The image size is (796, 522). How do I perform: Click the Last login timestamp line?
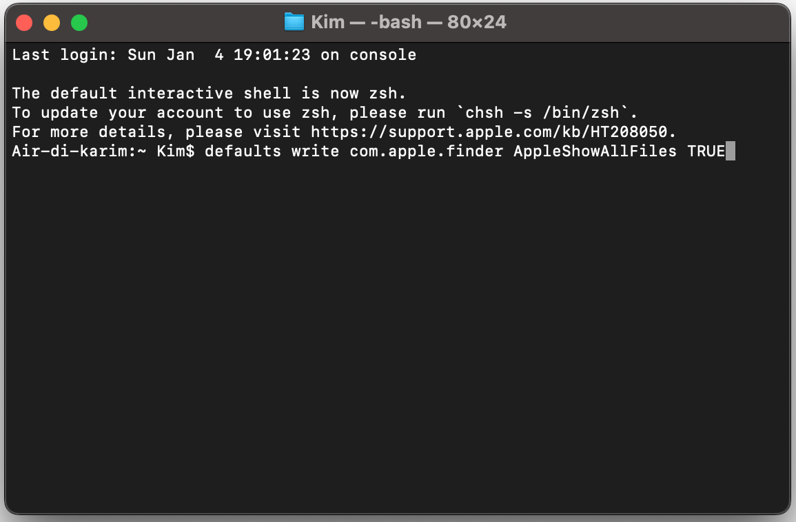click(x=214, y=54)
